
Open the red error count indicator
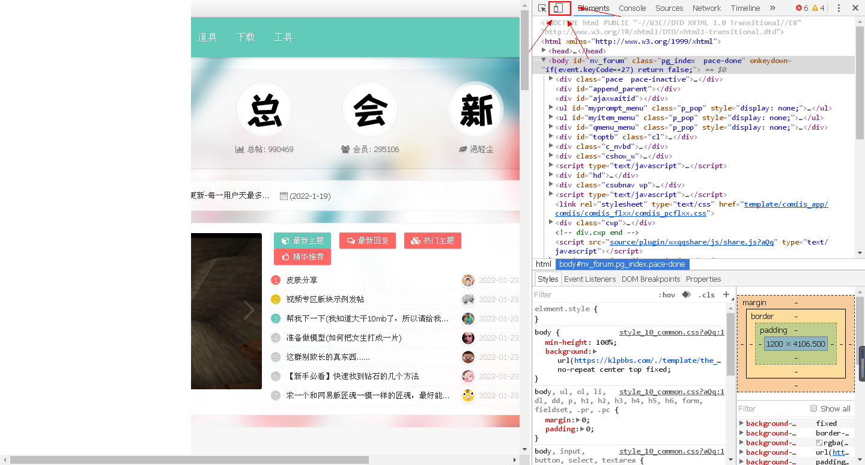click(x=802, y=8)
